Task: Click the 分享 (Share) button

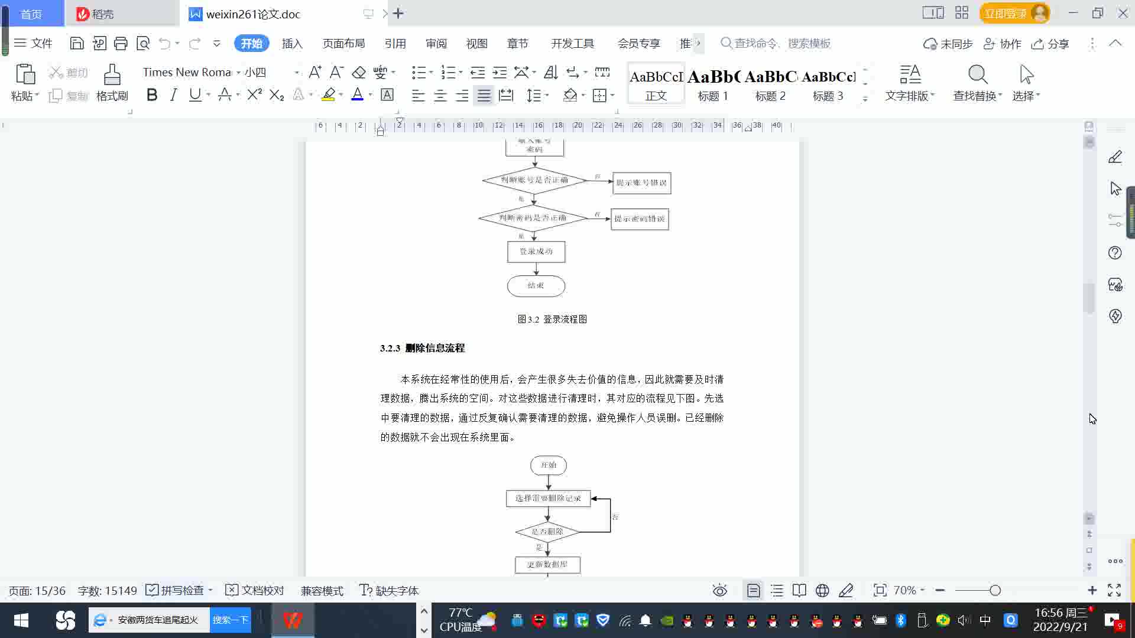Action: coord(1050,44)
